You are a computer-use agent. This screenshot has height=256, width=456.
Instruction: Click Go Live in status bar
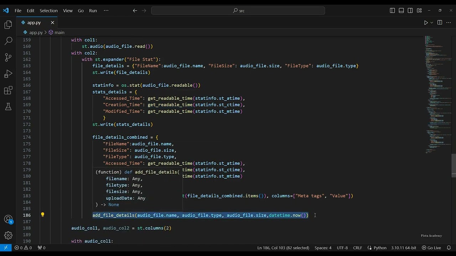[431, 247]
